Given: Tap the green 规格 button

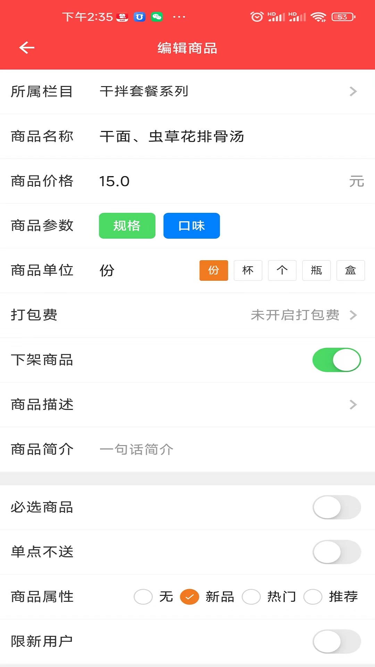Looking at the screenshot, I should [127, 226].
